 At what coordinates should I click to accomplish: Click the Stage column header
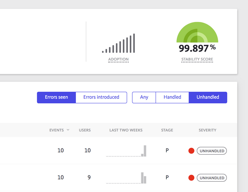(167, 130)
